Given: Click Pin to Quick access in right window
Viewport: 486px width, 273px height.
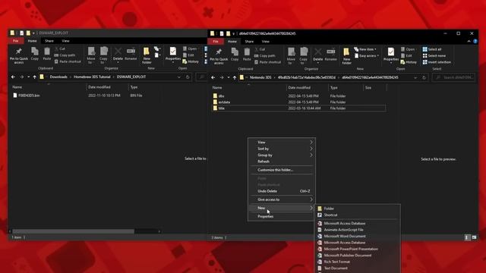Looking at the screenshot, I should (219, 56).
